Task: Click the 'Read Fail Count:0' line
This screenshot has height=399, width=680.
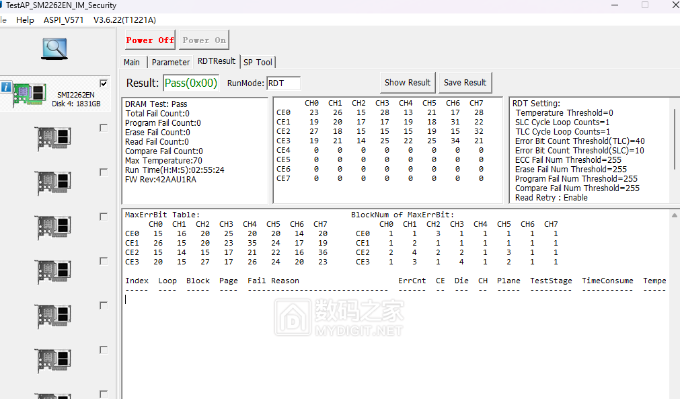Action: click(x=157, y=142)
